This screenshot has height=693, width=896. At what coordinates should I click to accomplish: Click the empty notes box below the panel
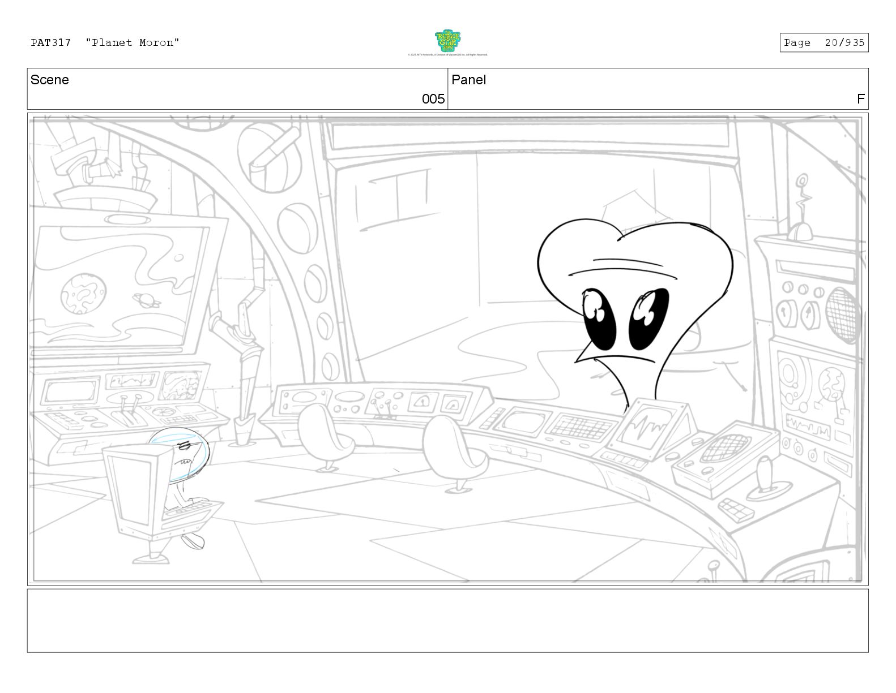coord(447,621)
